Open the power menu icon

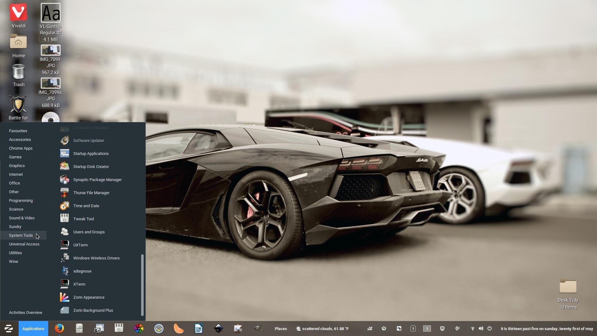point(489,329)
